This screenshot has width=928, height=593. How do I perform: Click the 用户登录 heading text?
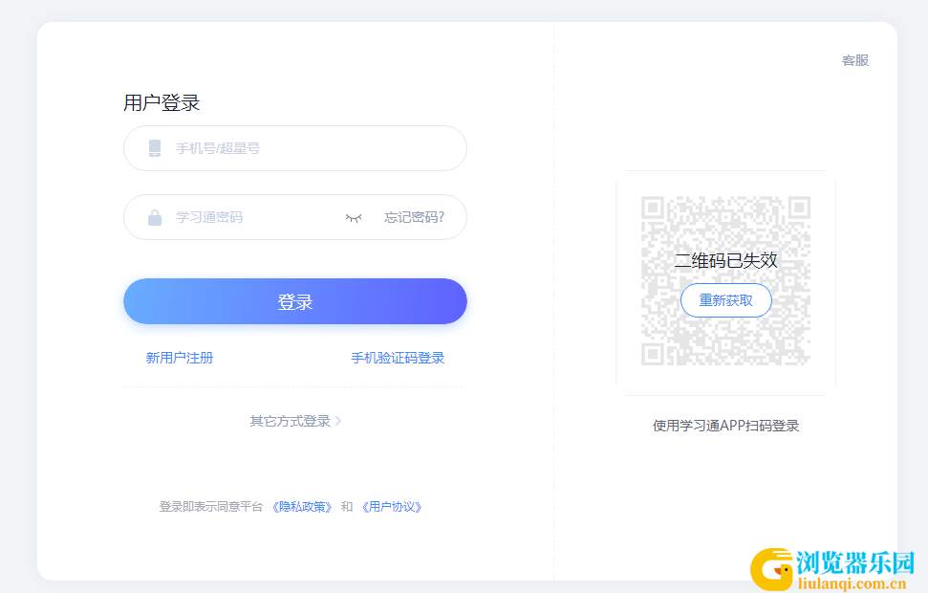tap(162, 103)
